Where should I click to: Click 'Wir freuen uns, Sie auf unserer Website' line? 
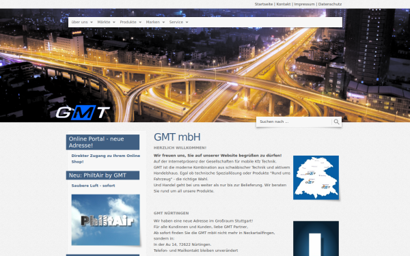(x=217, y=156)
